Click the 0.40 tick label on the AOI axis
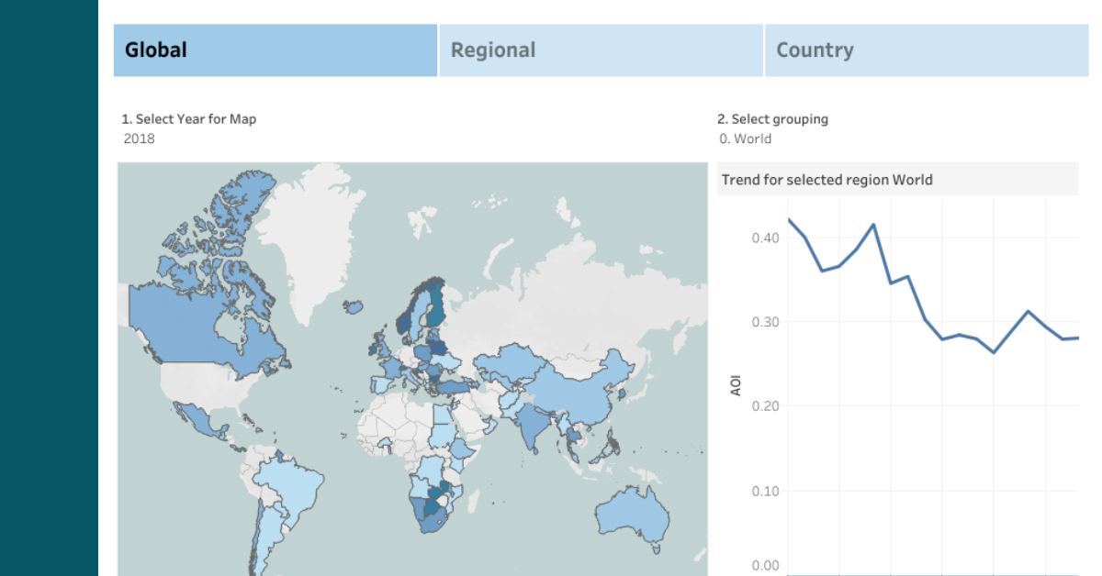1102x576 pixels. pos(765,238)
